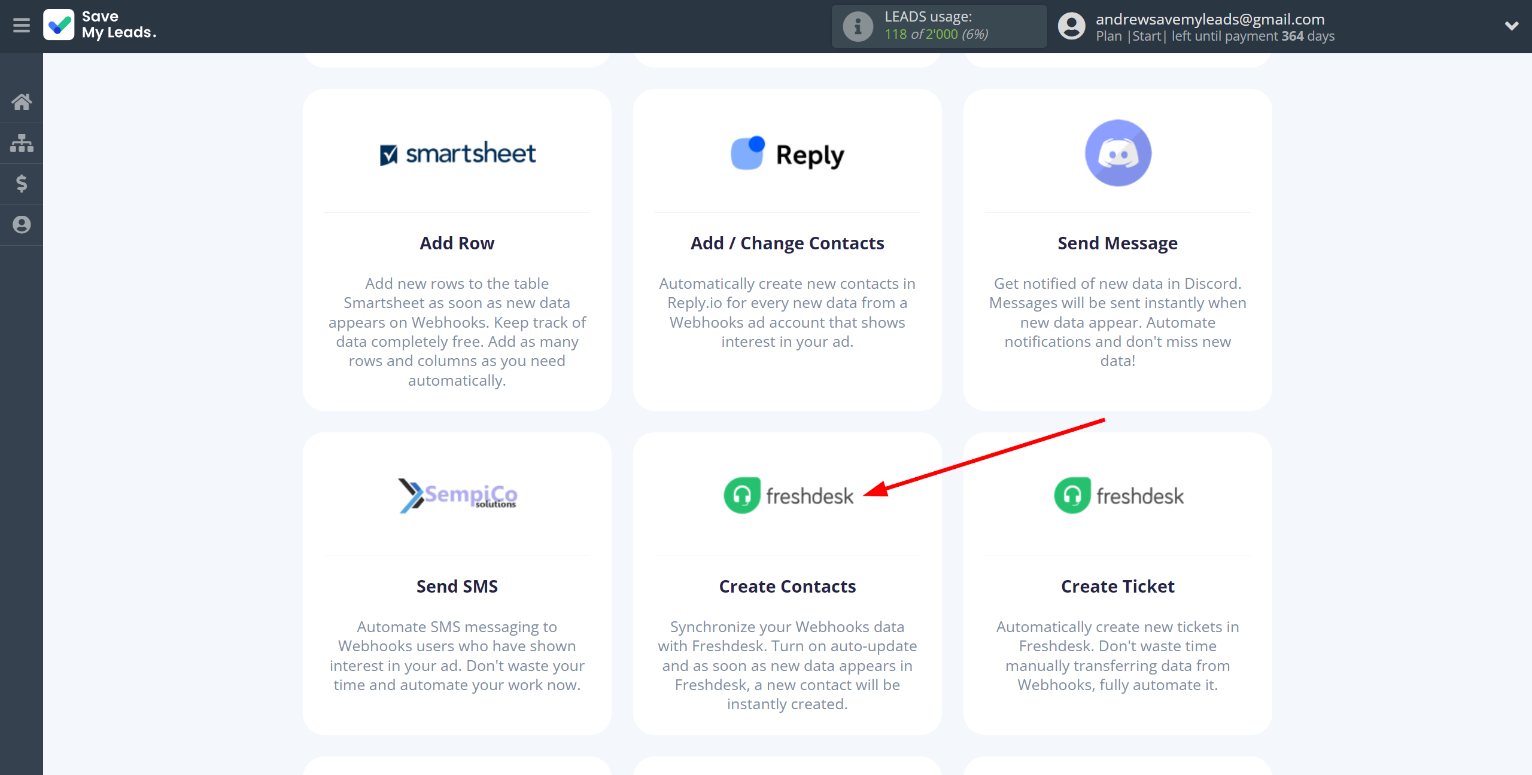
Task: Click the Save My Leads logo
Action: [x=100, y=25]
